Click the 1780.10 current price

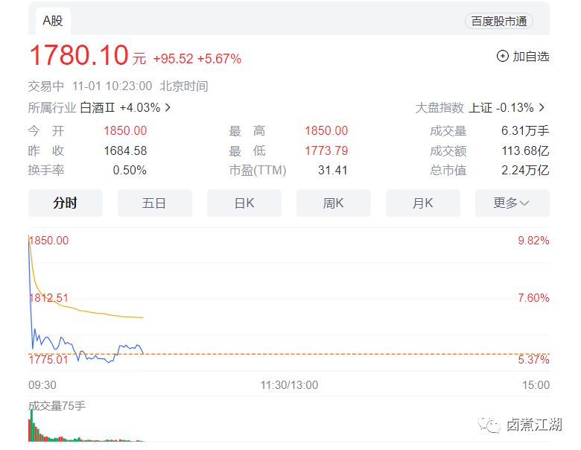point(78,56)
